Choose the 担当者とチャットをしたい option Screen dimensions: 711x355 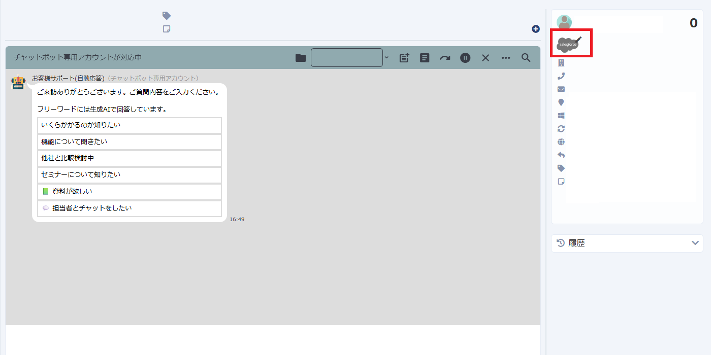[130, 208]
